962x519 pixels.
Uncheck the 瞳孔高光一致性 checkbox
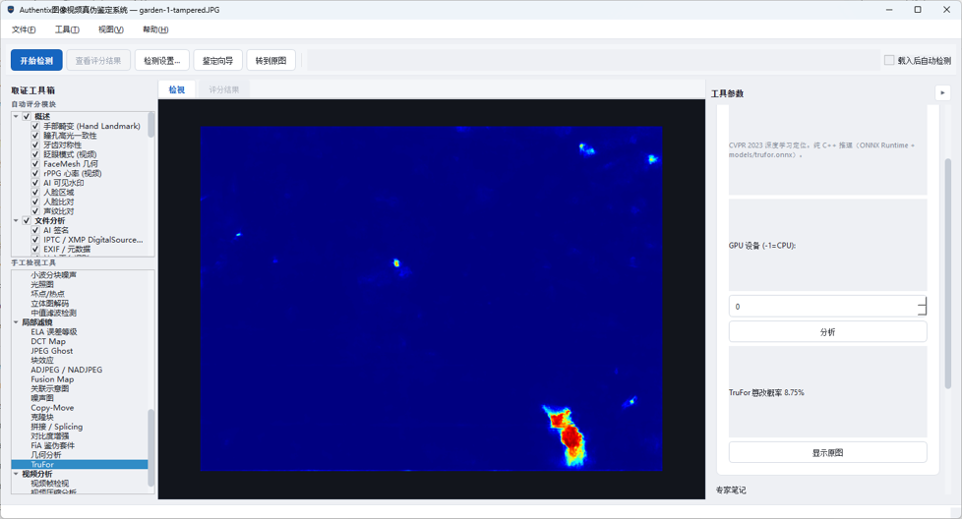point(35,136)
